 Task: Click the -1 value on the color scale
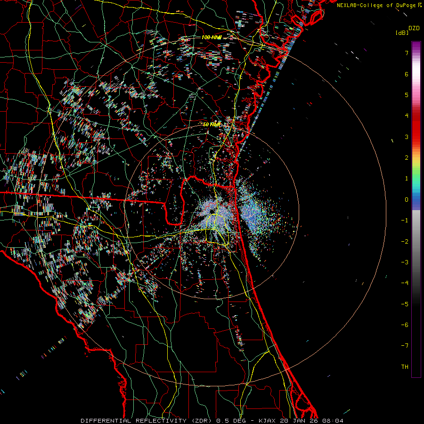click(405, 220)
